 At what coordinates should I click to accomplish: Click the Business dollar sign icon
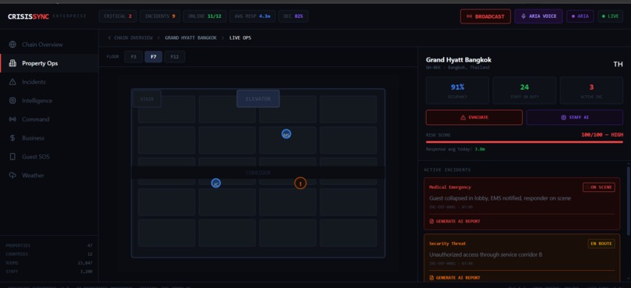tap(13, 138)
